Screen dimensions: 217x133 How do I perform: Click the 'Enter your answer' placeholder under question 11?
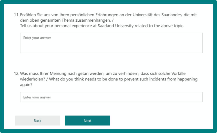pyautogui.click(x=37, y=38)
